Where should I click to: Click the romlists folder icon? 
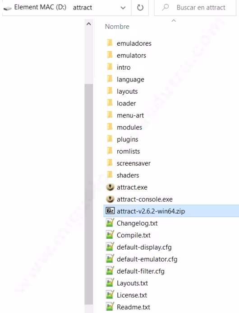pos(110,151)
